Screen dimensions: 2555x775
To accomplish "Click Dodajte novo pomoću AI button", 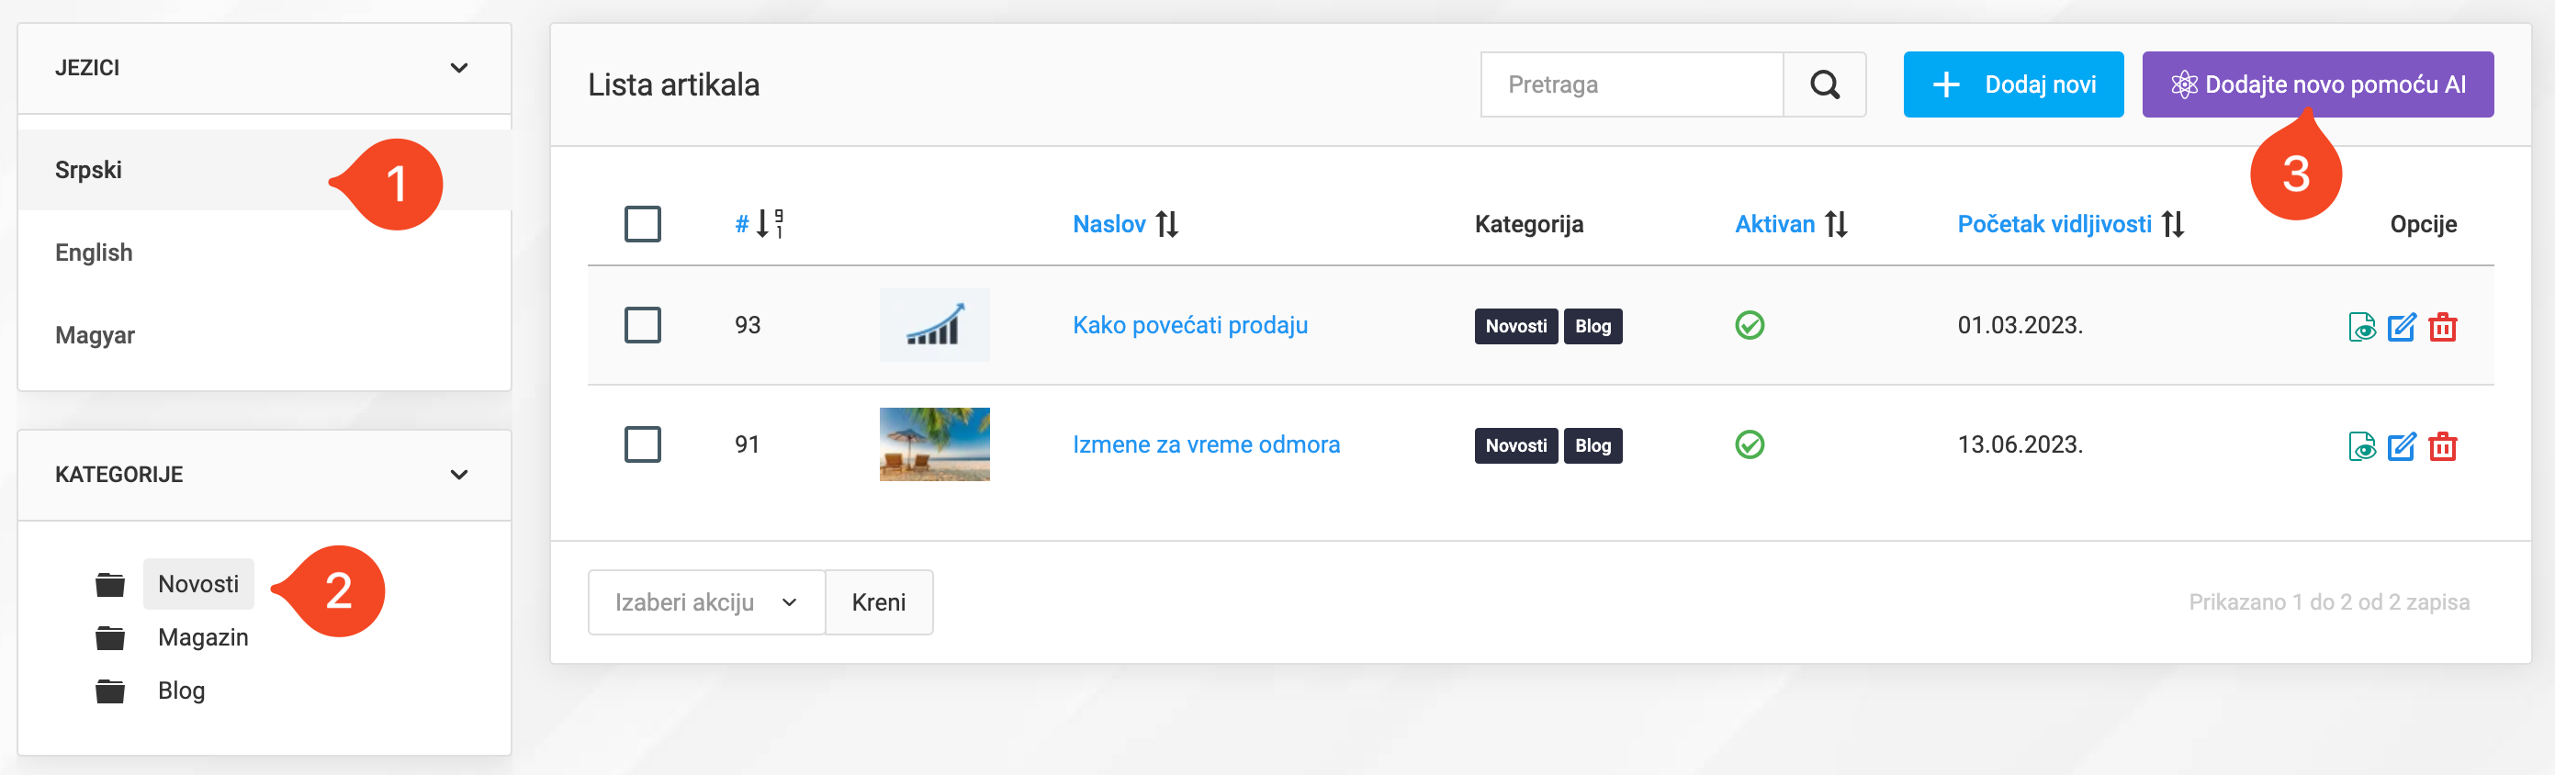I will pyautogui.click(x=2318, y=84).
